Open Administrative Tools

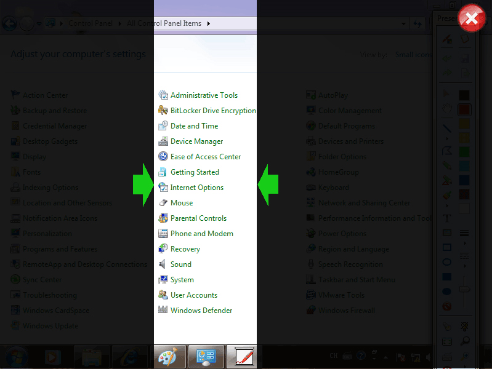[x=204, y=95]
